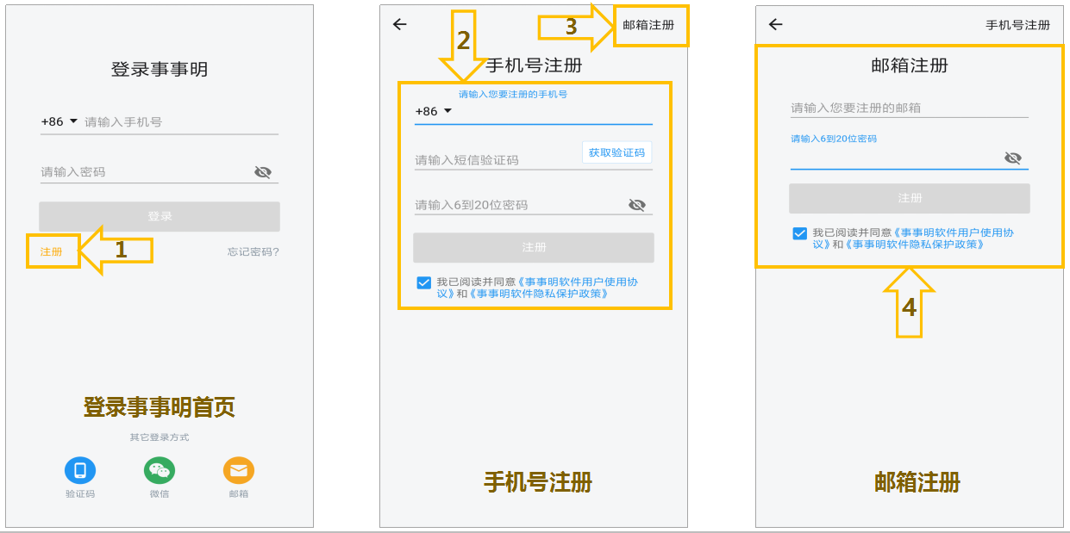Click the gray 登录 button
This screenshot has height=533, width=1070.
tap(160, 216)
